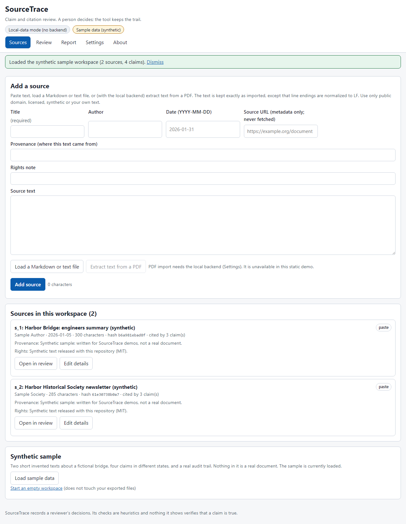Edit details of Harbor Historical Society newsletter
This screenshot has width=406, height=524.
click(76, 423)
